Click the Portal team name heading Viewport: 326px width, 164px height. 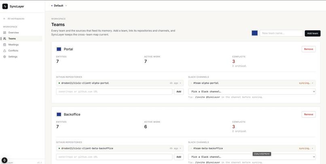(68, 49)
